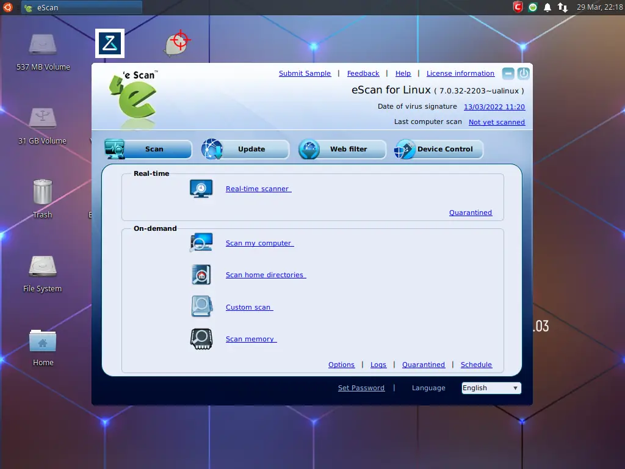Click the Not yet scanned link

click(496, 122)
